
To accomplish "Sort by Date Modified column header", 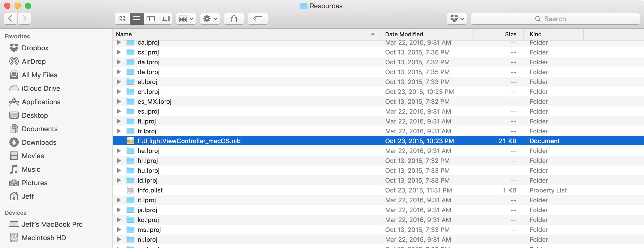I will point(404,34).
